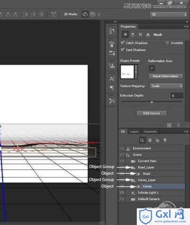Switch to the Layers tab
The image size is (190, 225).
pyautogui.click(x=134, y=131)
